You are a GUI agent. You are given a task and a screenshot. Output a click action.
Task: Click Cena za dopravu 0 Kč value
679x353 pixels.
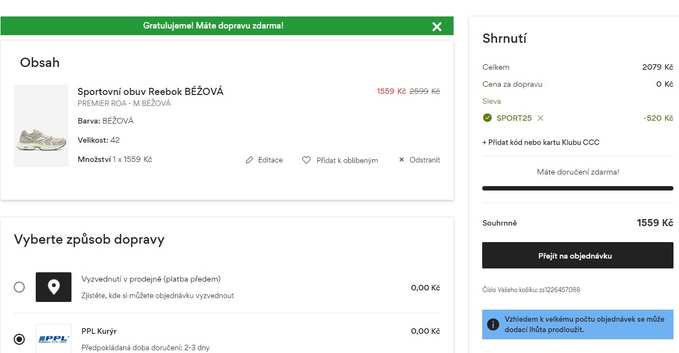pyautogui.click(x=665, y=84)
